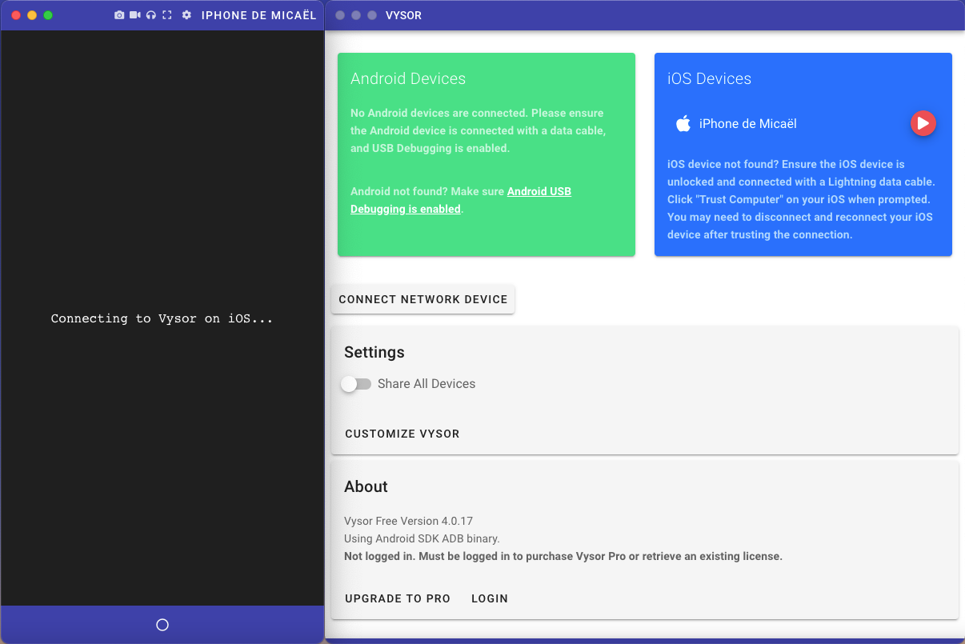
Task: Click Connect Network Device button
Action: click(423, 299)
